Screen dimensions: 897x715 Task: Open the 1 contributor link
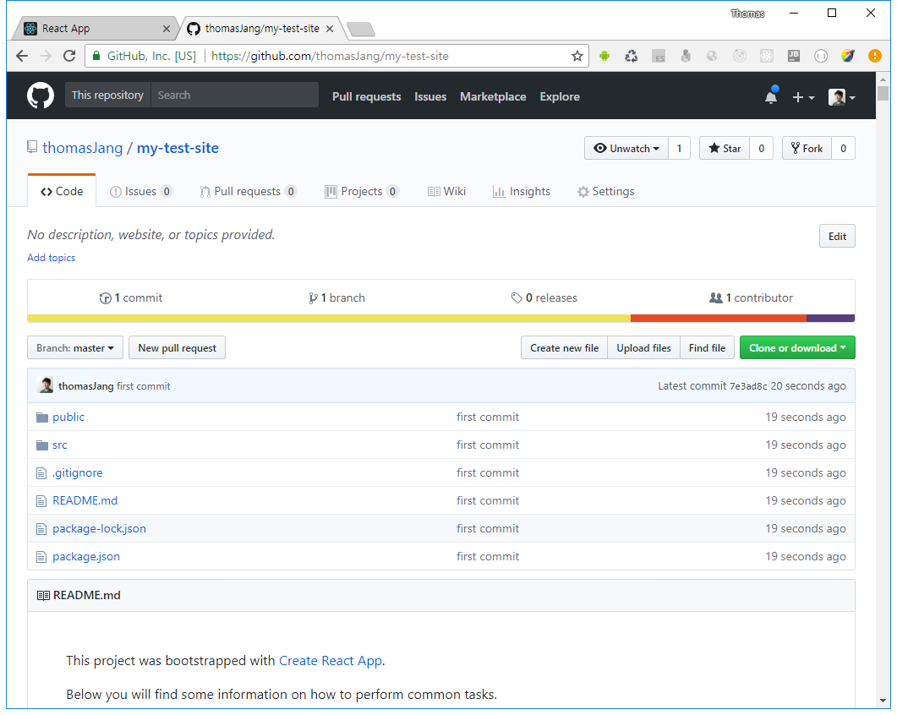[751, 298]
